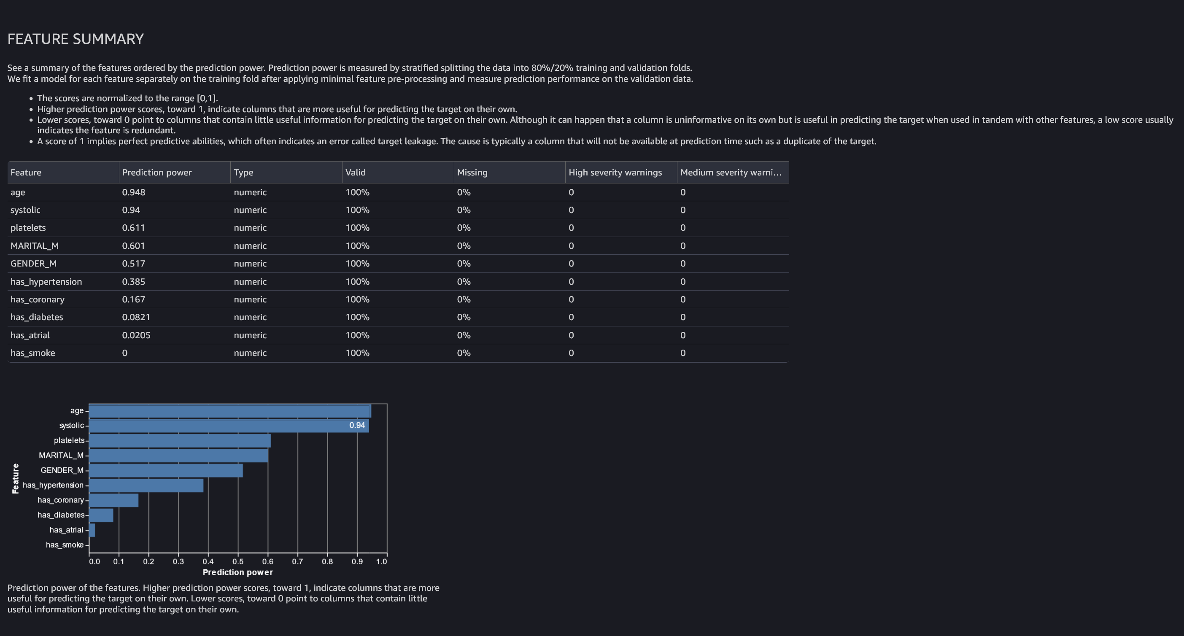
Task: Click platelets feature cell in table
Action: pos(28,228)
